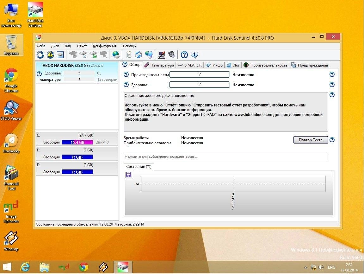Image resolution: width=364 pixels, height=274 pixels.
Task: Select the Image Uploader desktop icon
Action: [11, 212]
